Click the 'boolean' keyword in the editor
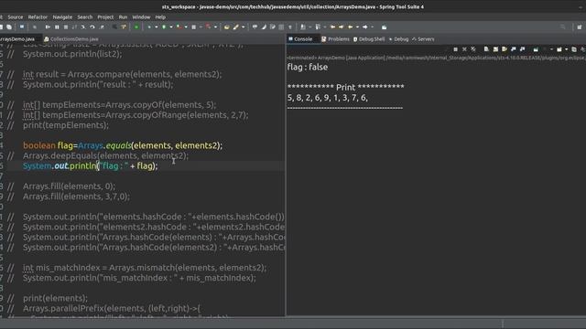This screenshot has height=329, width=586. click(39, 145)
